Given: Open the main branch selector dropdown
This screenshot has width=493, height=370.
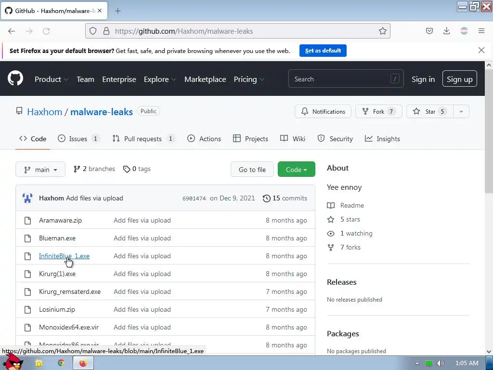Looking at the screenshot, I should [x=40, y=170].
